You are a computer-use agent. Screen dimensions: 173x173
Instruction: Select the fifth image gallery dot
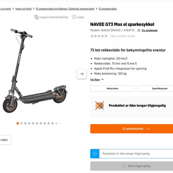(x=33, y=123)
